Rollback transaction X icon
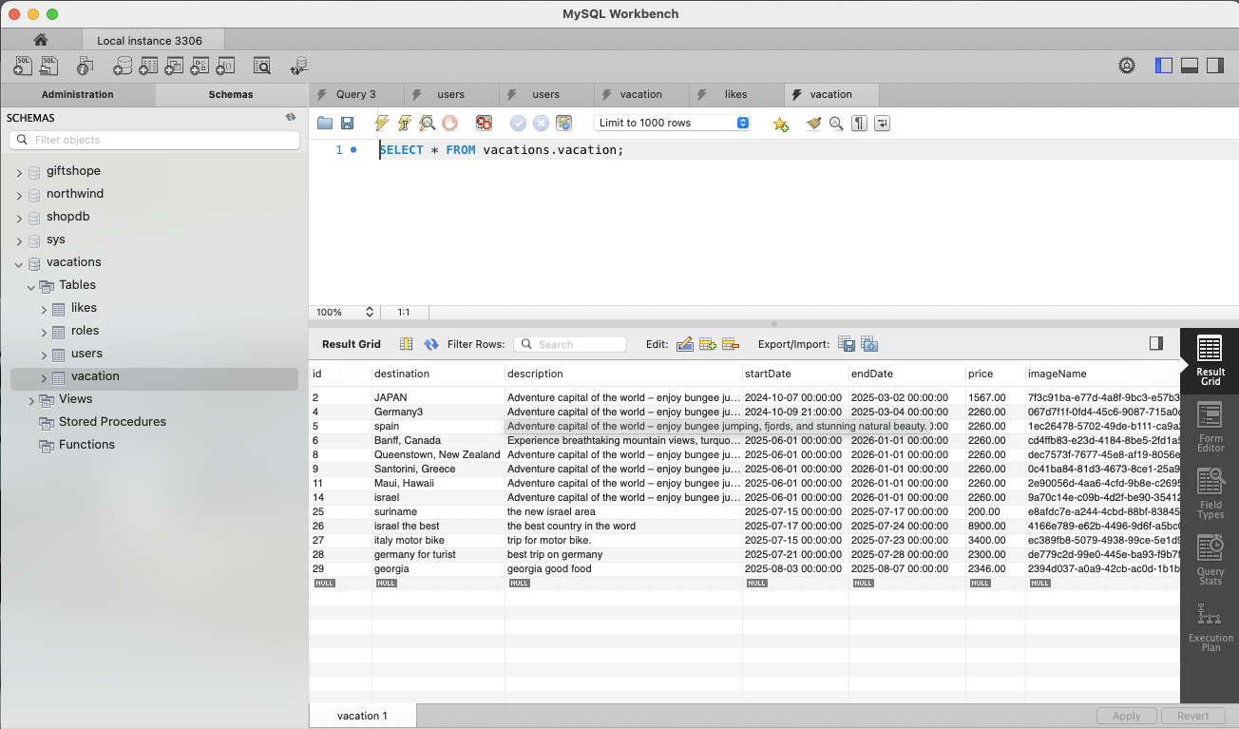This screenshot has height=729, width=1239. (x=541, y=124)
